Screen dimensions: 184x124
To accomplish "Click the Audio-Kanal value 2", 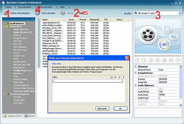I will pos(169,98).
